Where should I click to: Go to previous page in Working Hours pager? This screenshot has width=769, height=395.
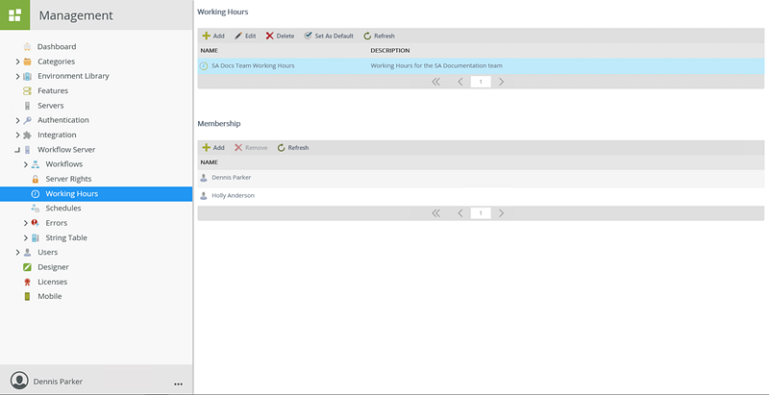pos(460,82)
